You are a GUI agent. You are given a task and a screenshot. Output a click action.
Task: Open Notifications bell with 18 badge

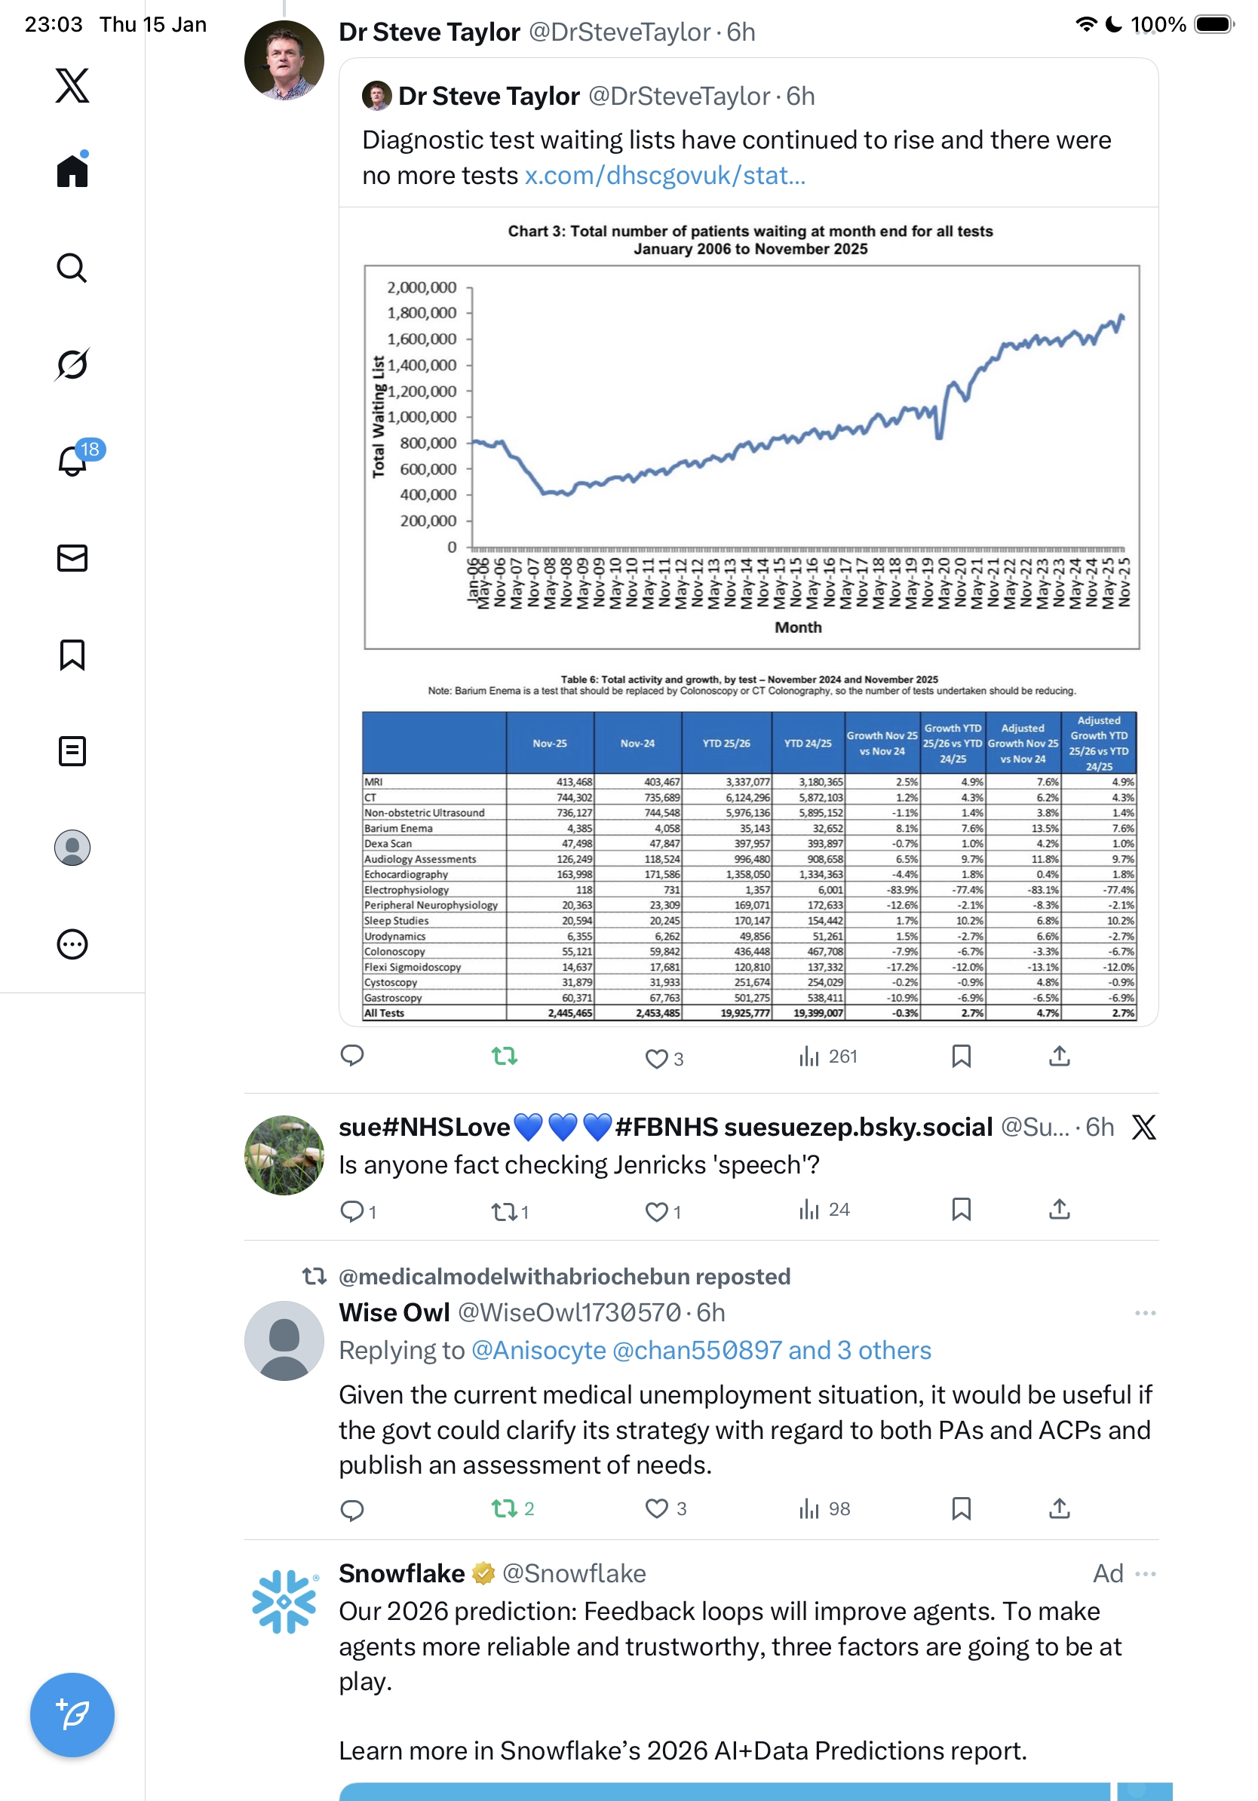click(73, 461)
